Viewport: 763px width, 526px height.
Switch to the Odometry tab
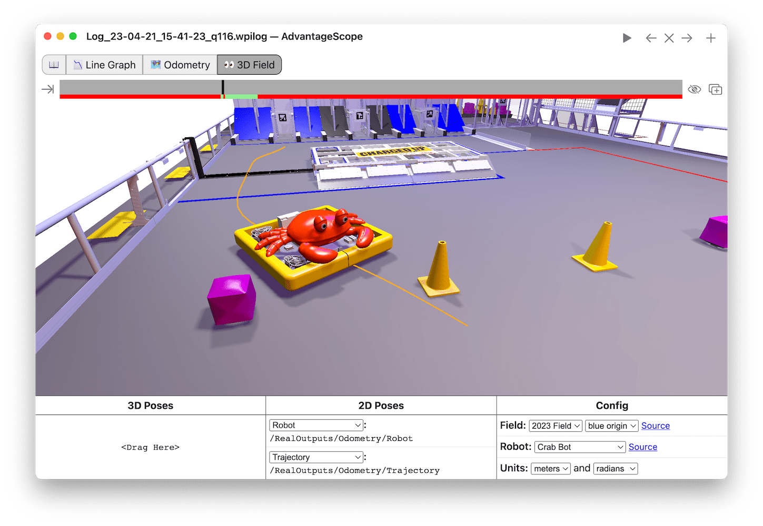(180, 64)
